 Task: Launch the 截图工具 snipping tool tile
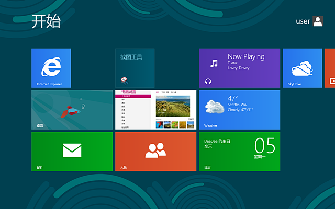pos(135,68)
